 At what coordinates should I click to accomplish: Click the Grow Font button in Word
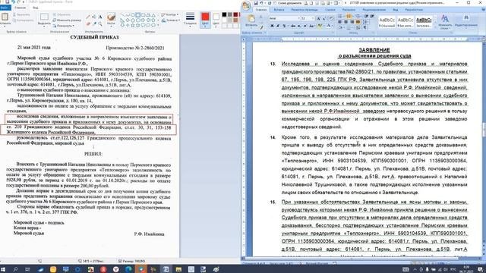click(x=318, y=18)
